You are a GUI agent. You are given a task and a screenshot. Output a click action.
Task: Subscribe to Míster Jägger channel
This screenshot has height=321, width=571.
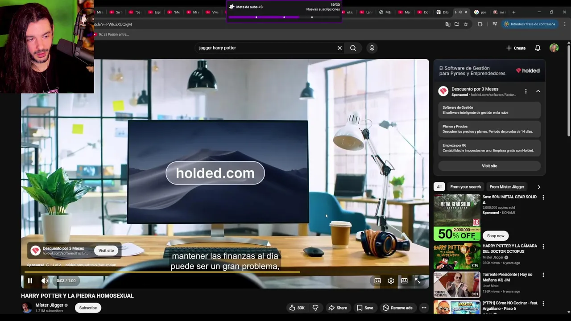88,308
